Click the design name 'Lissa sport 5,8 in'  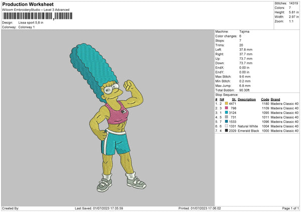[x=31, y=22]
